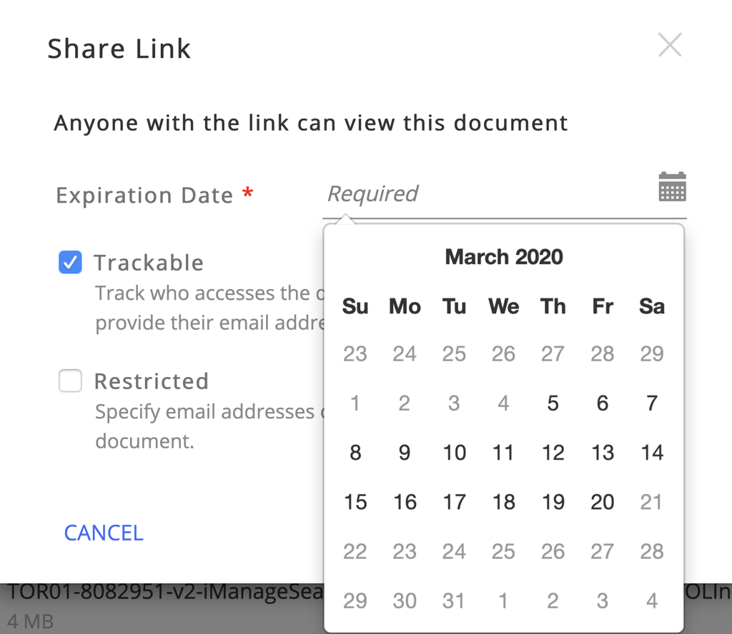Click the Trackable label text
Image resolution: width=732 pixels, height=634 pixels.
coord(149,263)
